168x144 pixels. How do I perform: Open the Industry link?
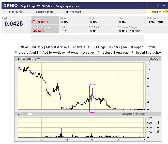[x=37, y=47]
